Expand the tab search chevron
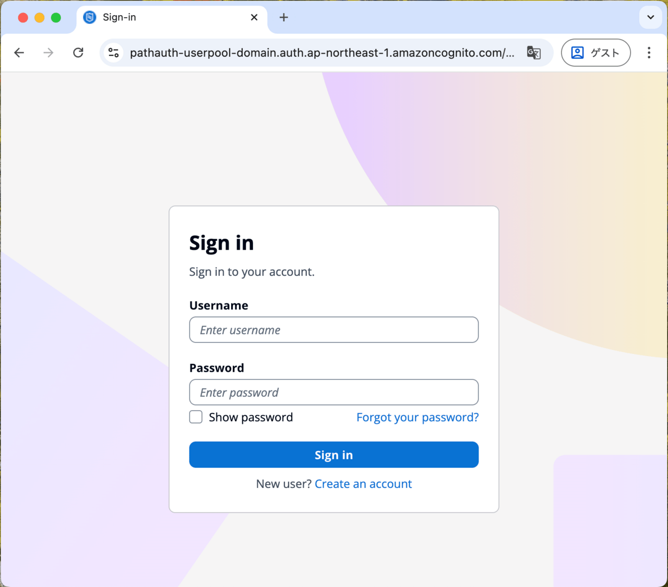Screen dimensions: 668x587 tap(651, 17)
